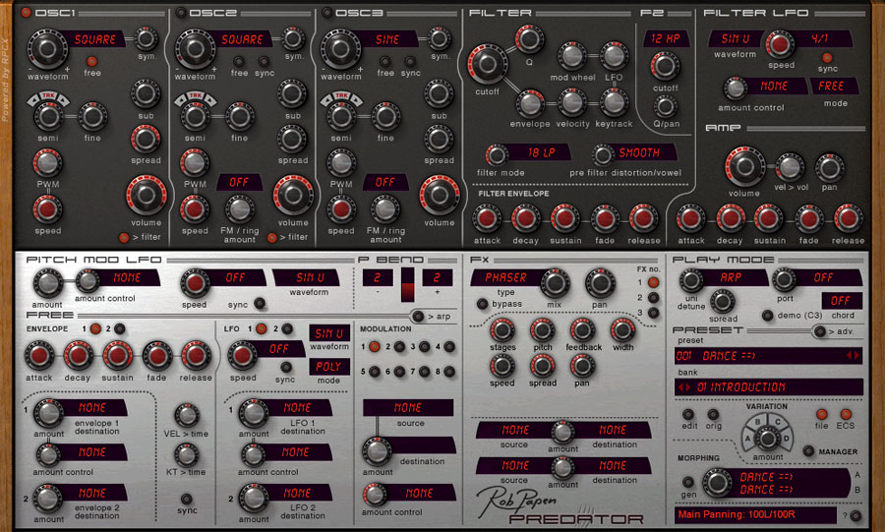Select free LFO 2
This screenshot has width=885, height=532.
[x=287, y=328]
